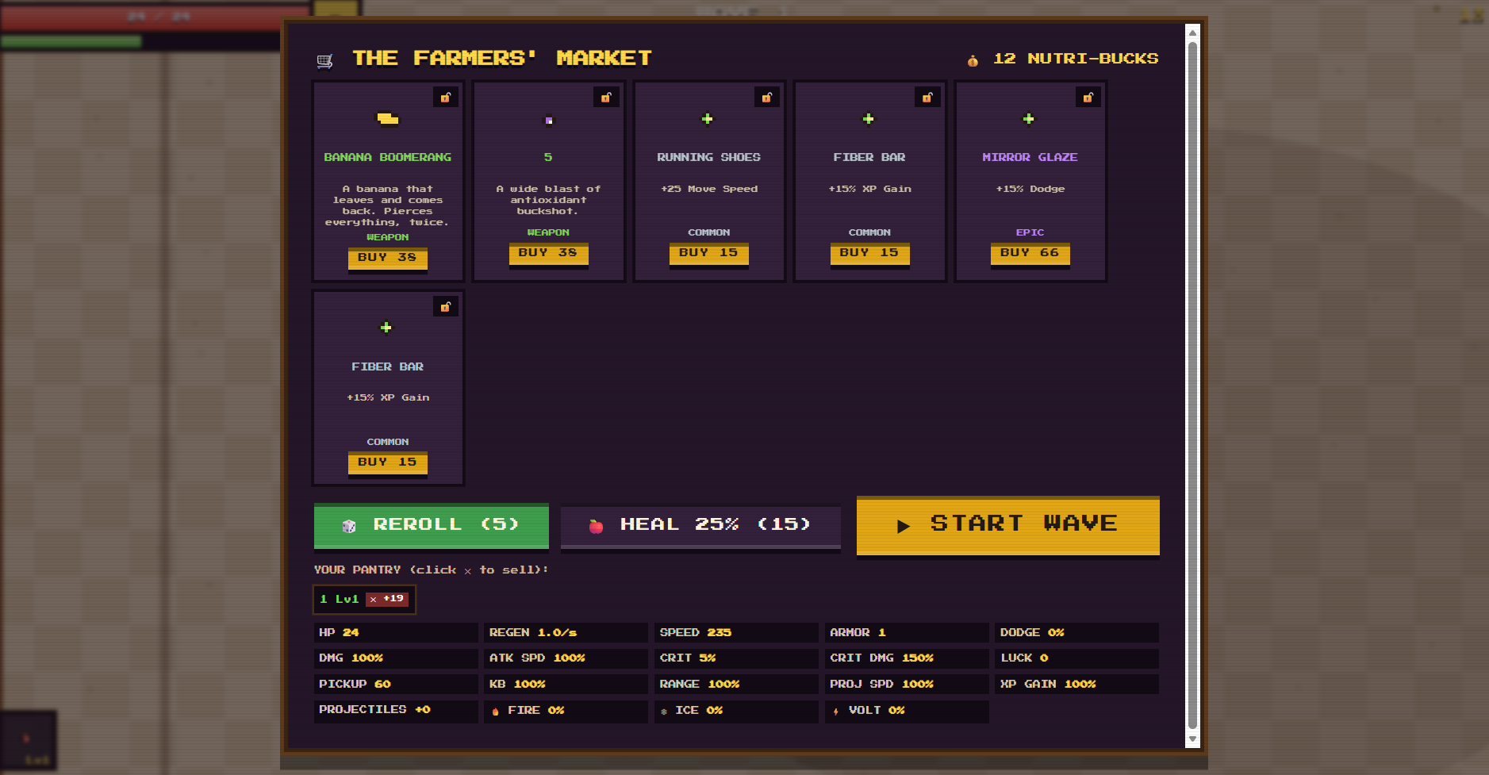The image size is (1489, 775).
Task: Heal 25% for 15 nutri-bucks
Action: [x=700, y=526]
